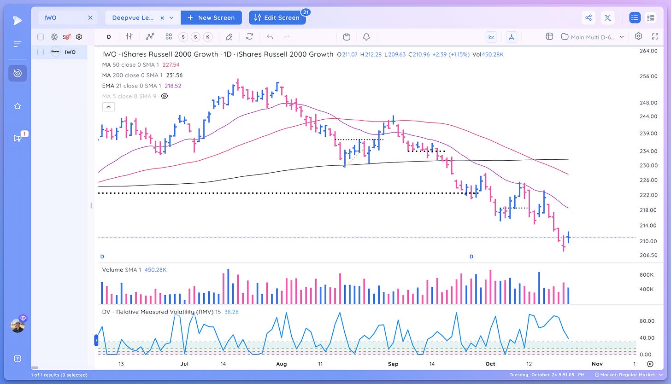Image resolution: width=671 pixels, height=384 pixels.
Task: Click the D dividend marker near October
Action: tap(471, 256)
